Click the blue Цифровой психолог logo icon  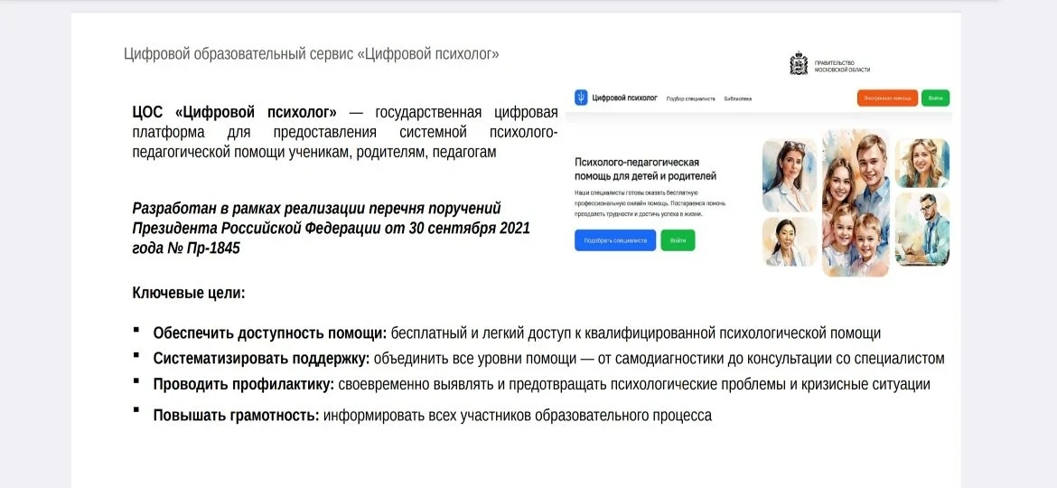(x=580, y=98)
